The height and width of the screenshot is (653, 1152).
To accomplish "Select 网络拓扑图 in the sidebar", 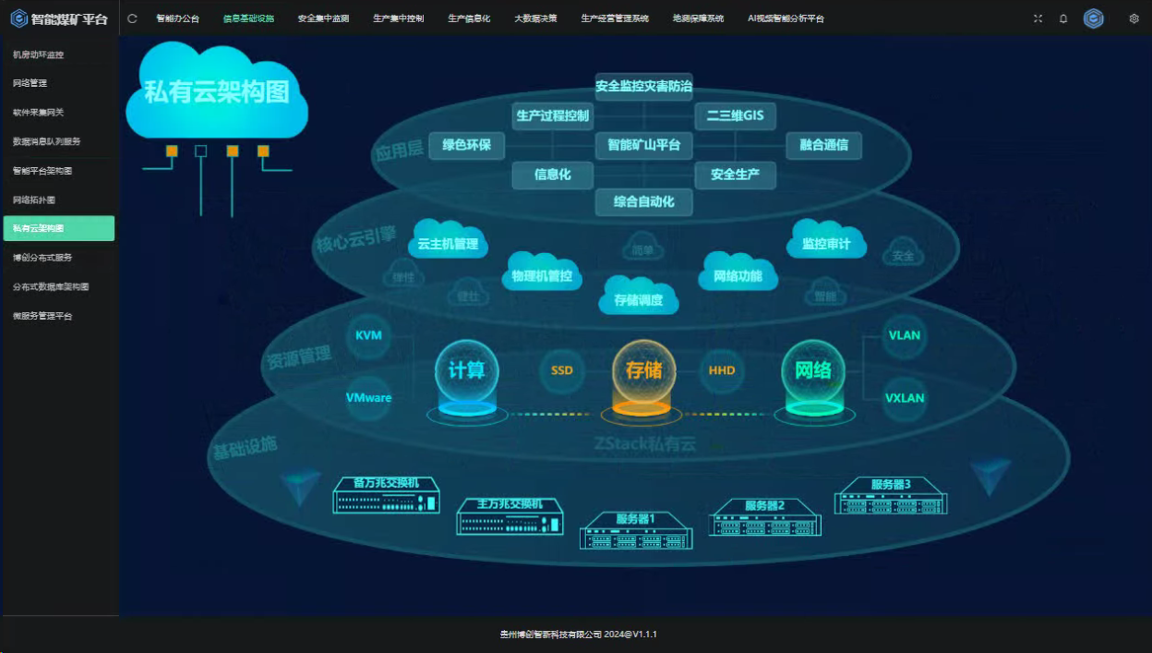I will click(34, 200).
